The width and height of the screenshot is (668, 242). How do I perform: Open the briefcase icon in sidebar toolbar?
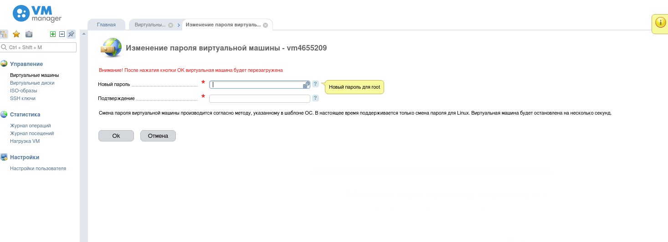pos(29,34)
